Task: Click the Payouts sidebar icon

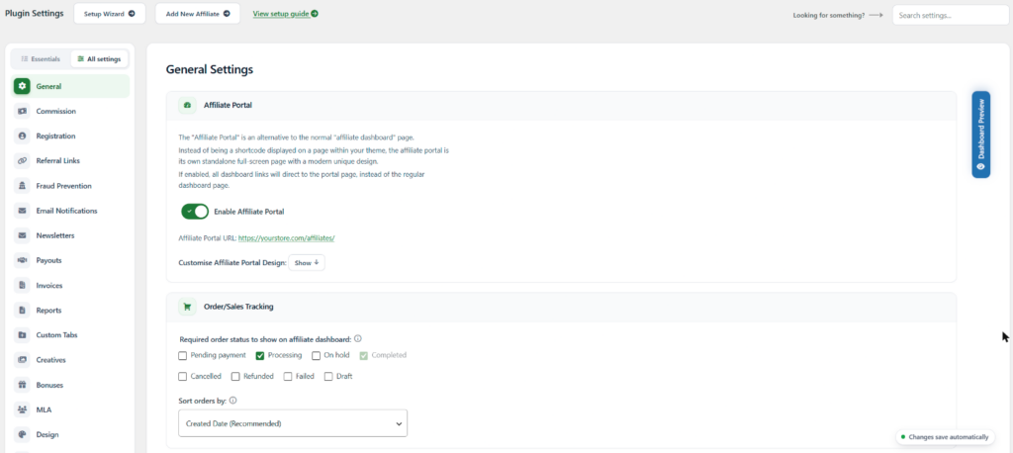Action: tap(22, 260)
